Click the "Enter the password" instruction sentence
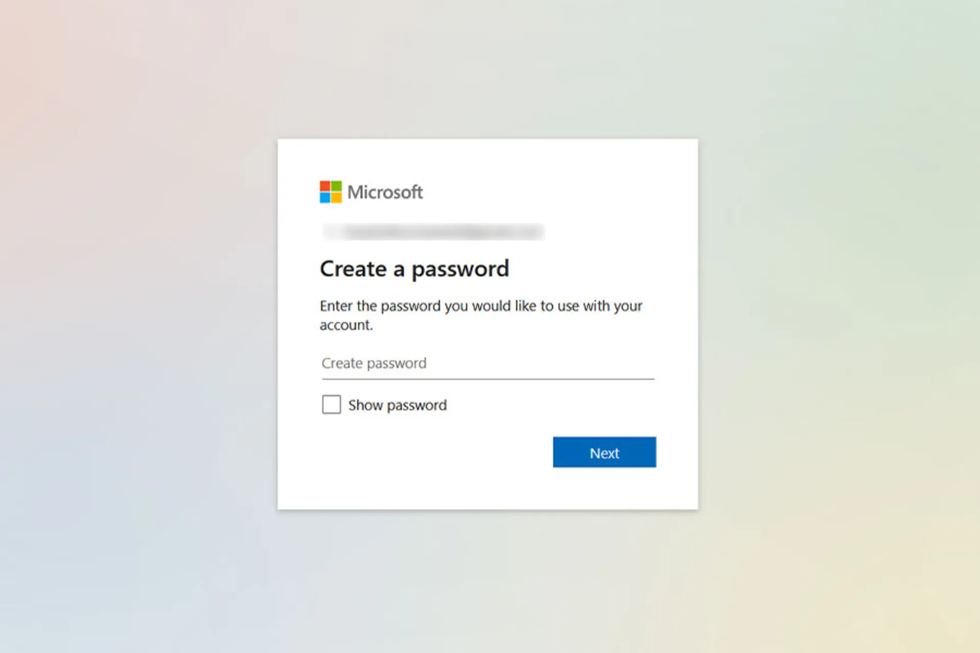980x653 pixels. [x=480, y=306]
